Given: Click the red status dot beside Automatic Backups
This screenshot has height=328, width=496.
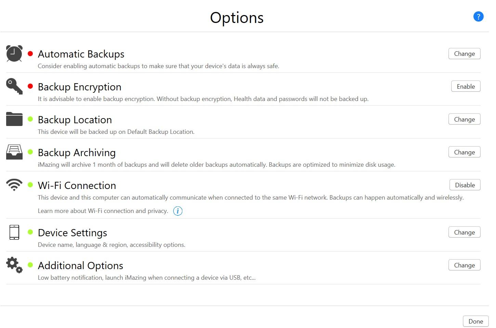Looking at the screenshot, I should coord(30,53).
